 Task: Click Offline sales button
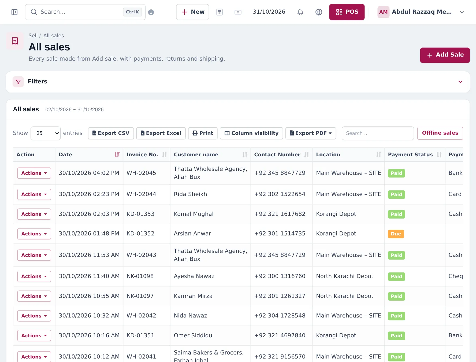click(x=440, y=133)
